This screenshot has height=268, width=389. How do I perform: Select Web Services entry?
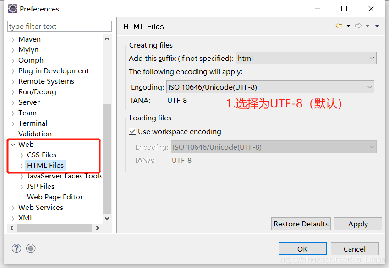point(41,207)
